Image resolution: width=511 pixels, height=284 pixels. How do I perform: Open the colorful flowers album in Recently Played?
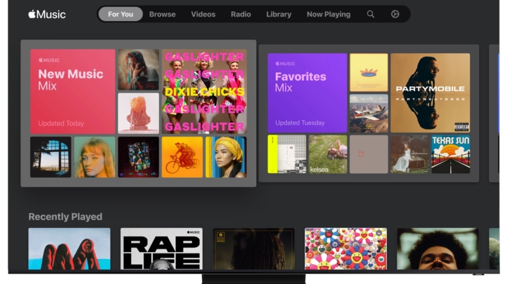click(x=346, y=249)
